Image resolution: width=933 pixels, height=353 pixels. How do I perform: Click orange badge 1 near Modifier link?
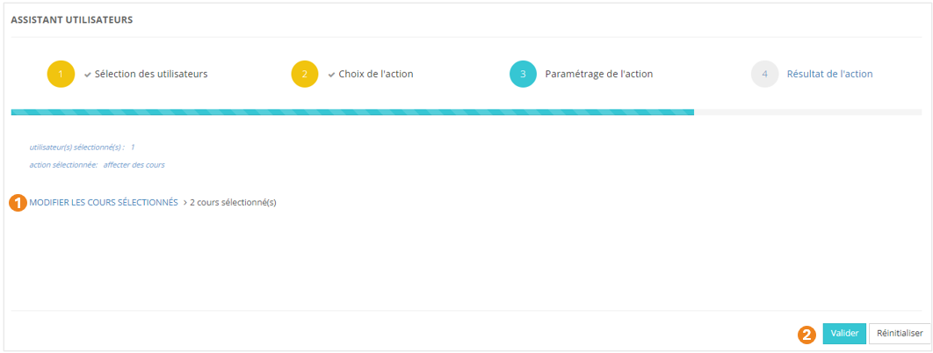tap(18, 202)
